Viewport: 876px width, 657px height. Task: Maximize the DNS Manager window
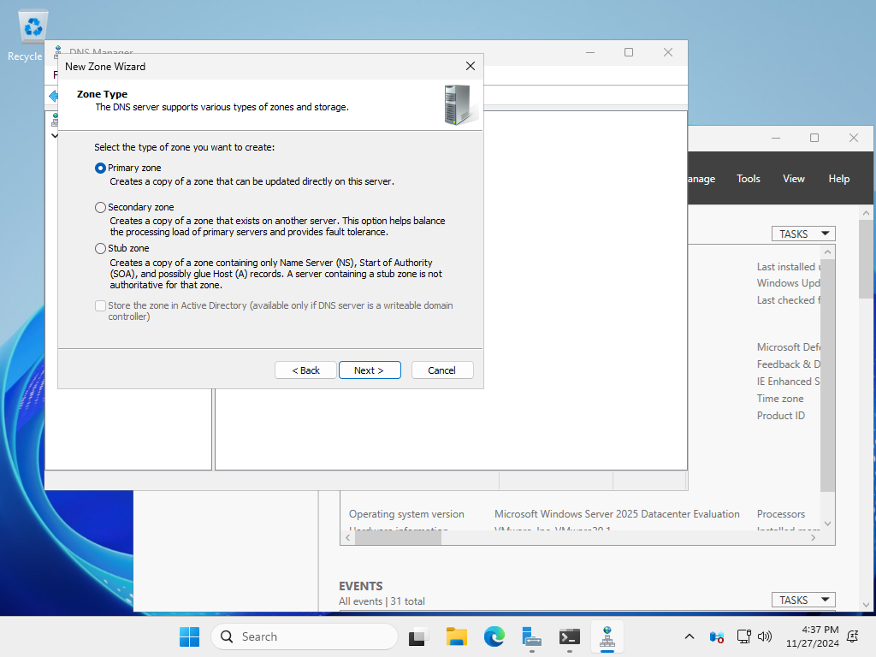point(629,52)
